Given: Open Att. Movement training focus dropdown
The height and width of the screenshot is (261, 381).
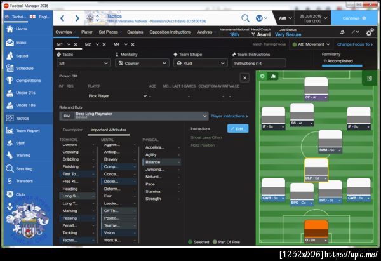Looking at the screenshot, I should point(311,44).
